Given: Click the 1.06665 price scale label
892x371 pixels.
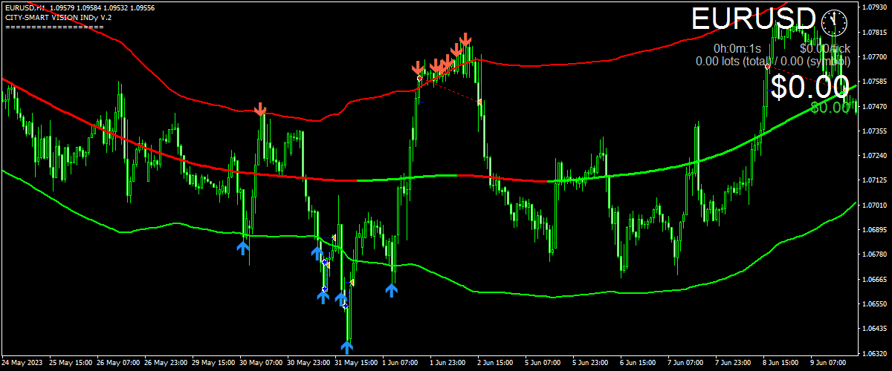Looking at the screenshot, I should coord(876,280).
